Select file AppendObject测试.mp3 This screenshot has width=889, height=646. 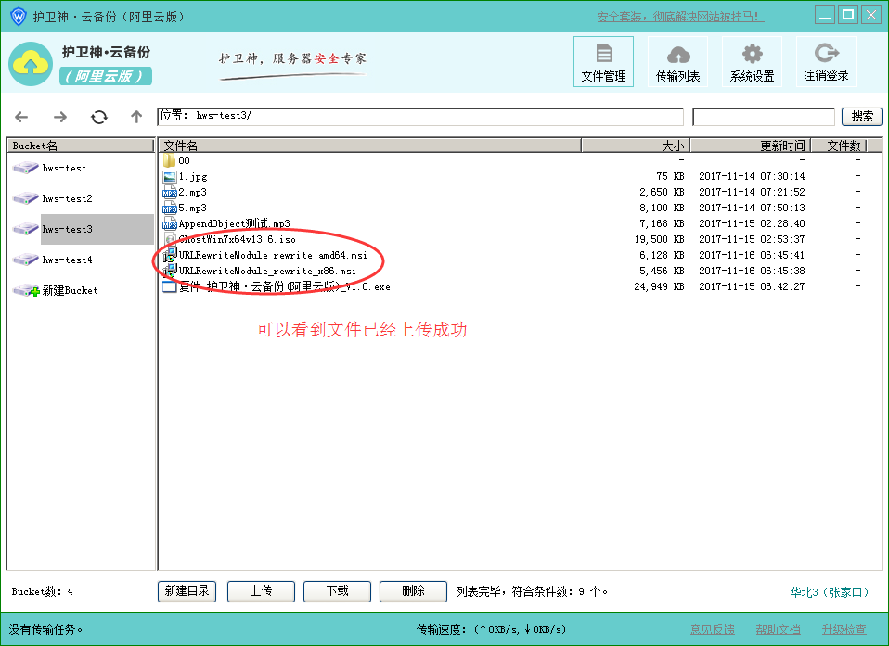234,223
